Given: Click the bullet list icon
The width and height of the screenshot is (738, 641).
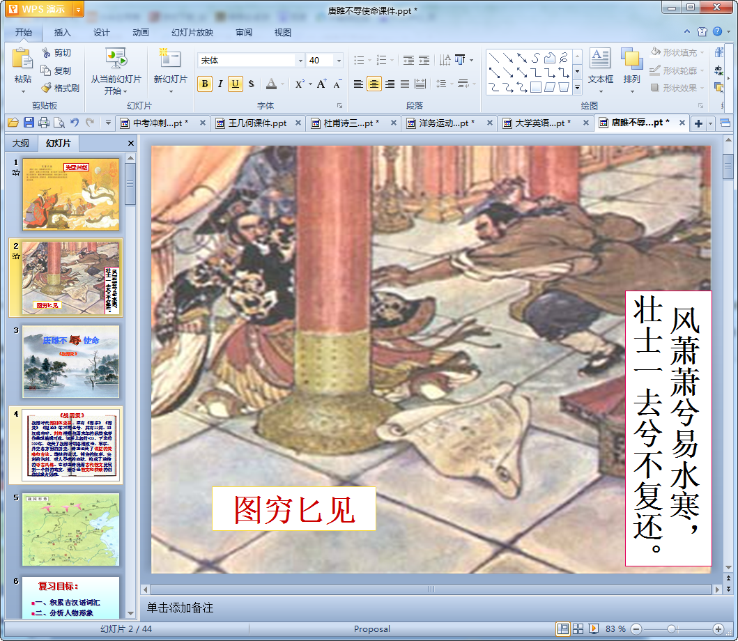Looking at the screenshot, I should pos(359,60).
